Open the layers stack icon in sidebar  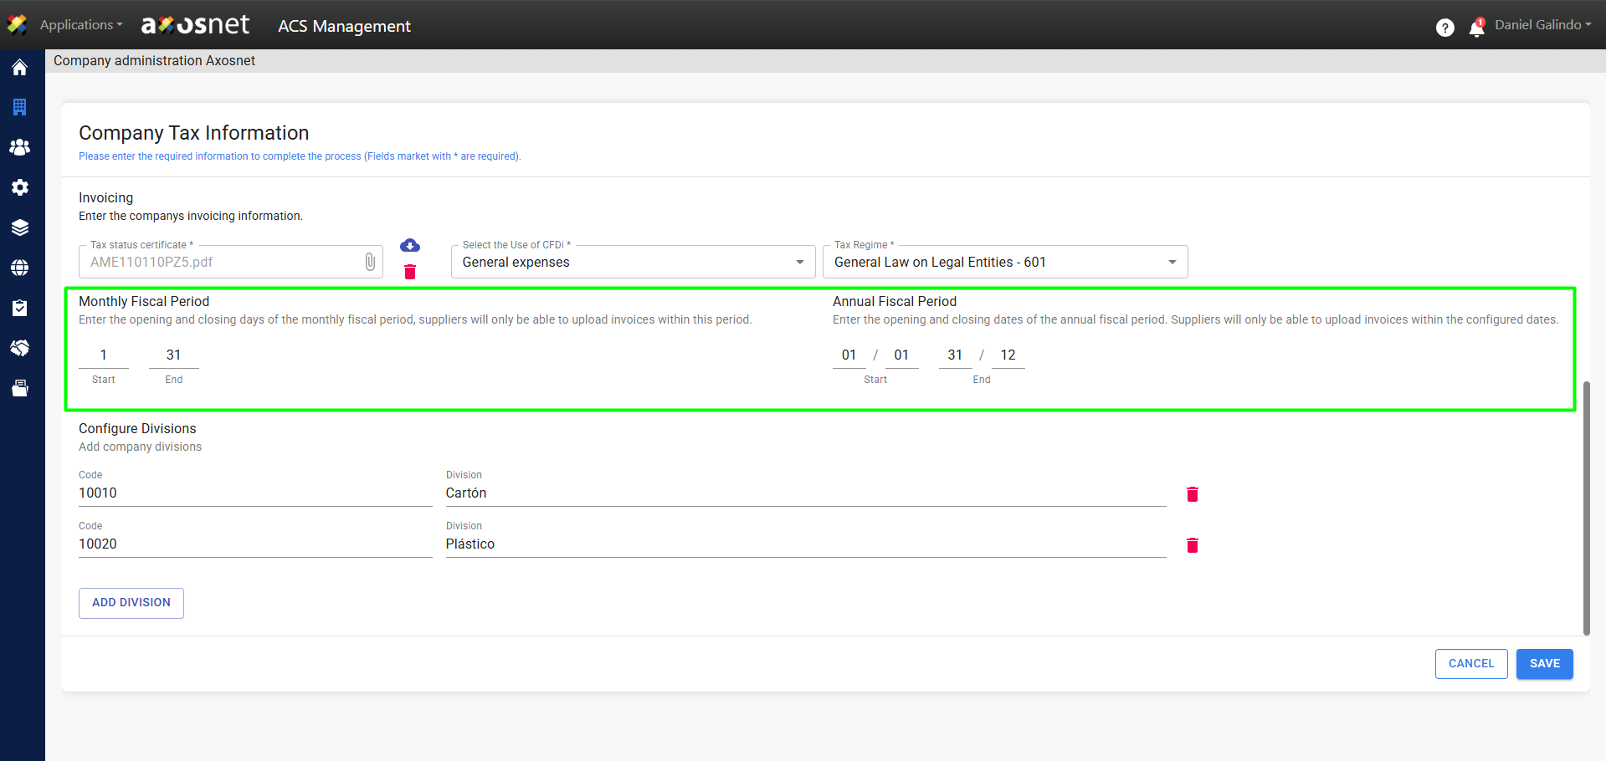tap(20, 227)
